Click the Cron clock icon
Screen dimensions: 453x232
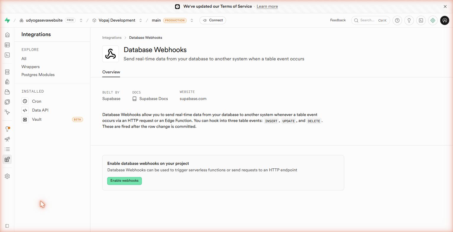25,101
